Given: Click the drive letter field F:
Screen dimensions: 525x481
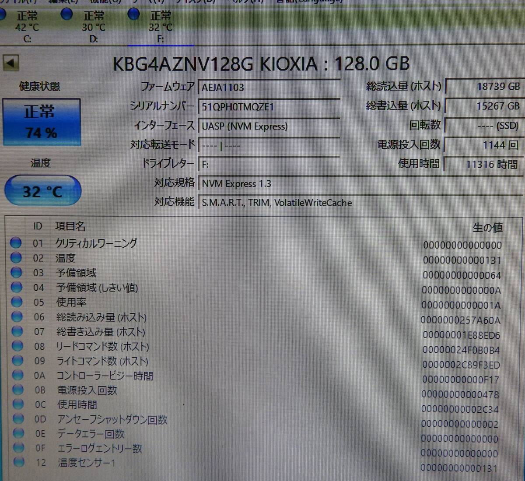Looking at the screenshot, I should click(269, 165).
